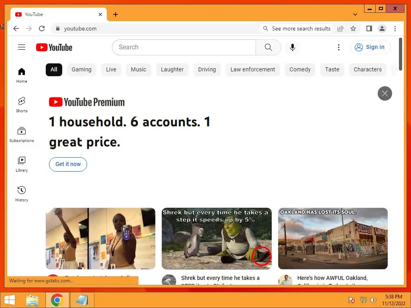Click Get it now button
The width and height of the screenshot is (411, 308).
point(68,164)
